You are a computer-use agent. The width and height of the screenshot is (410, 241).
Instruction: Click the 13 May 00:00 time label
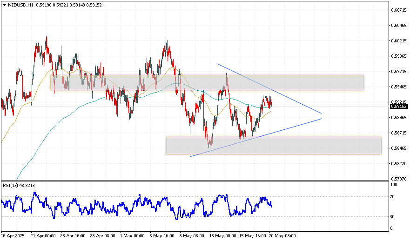(x=222, y=236)
